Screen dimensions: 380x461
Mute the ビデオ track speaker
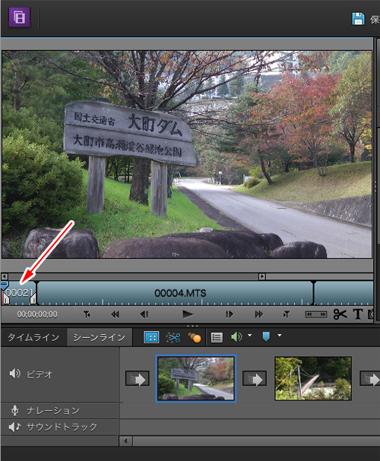14,374
